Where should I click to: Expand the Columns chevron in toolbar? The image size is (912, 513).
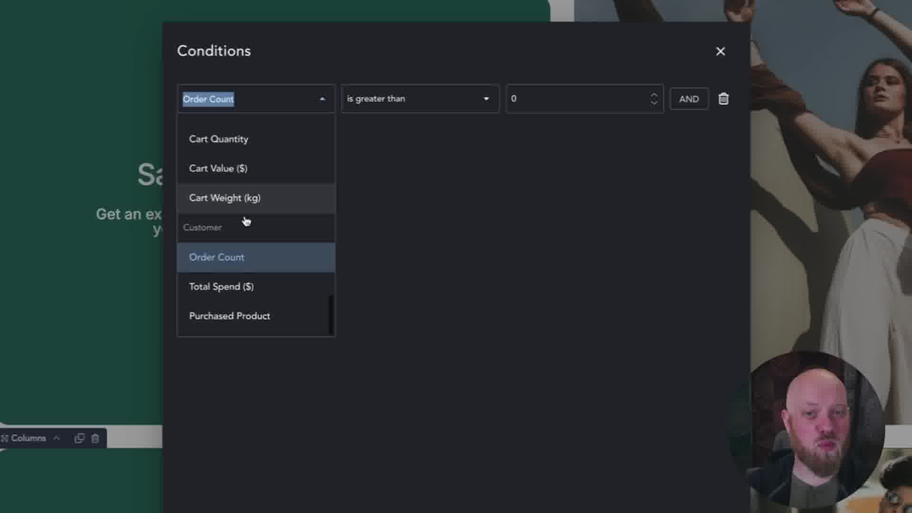[x=57, y=438]
